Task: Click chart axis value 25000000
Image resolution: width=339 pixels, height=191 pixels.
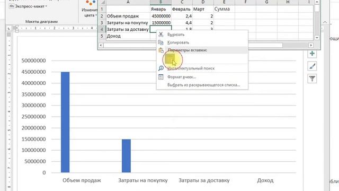Action: 34,117
